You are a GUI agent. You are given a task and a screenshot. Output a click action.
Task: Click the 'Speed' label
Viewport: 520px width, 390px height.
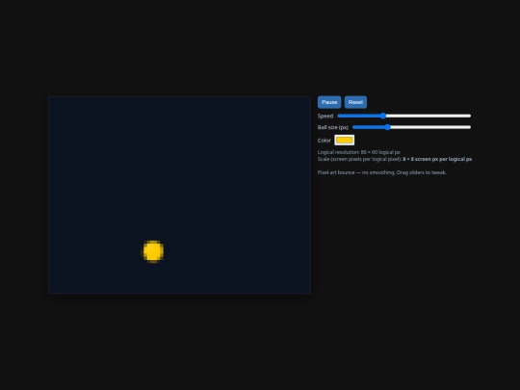(x=325, y=117)
